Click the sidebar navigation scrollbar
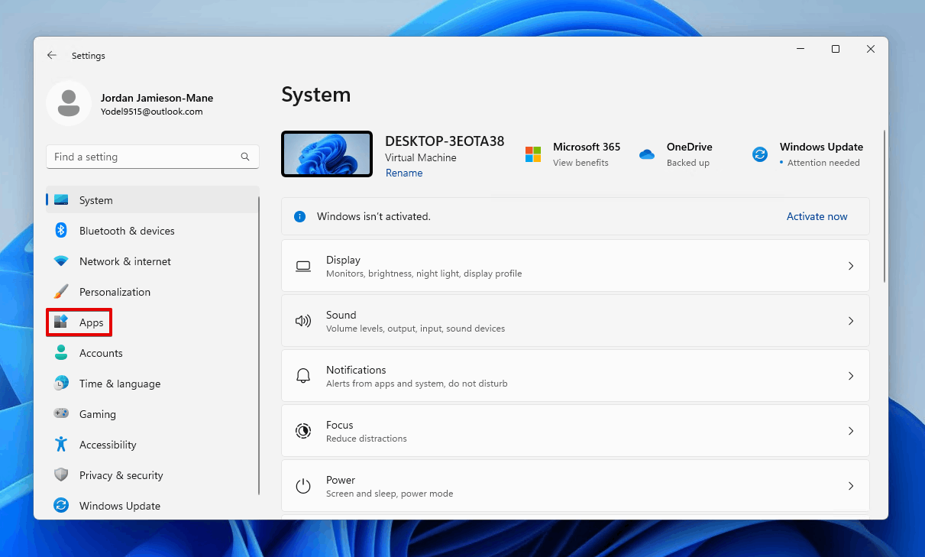This screenshot has width=925, height=557. click(x=259, y=344)
